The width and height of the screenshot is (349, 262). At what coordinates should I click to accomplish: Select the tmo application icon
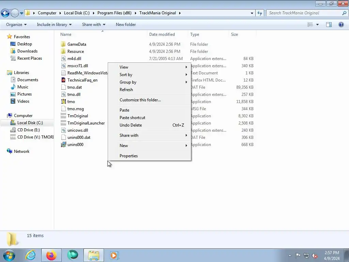click(63, 102)
